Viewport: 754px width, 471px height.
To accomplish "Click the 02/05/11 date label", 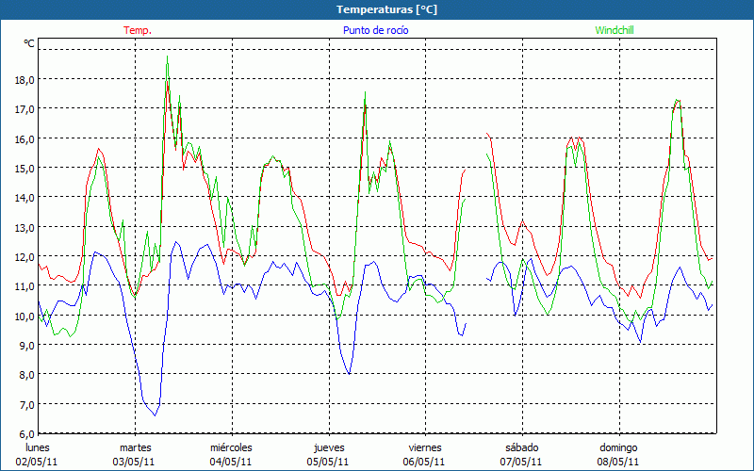I will click(38, 462).
